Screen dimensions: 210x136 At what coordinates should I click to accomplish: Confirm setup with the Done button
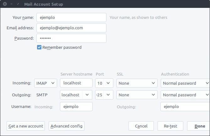pyautogui.click(x=199, y=126)
